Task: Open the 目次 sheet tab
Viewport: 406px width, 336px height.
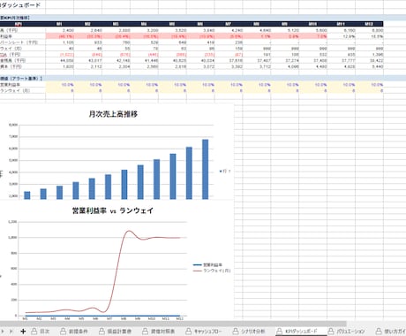Action: click(x=41, y=332)
